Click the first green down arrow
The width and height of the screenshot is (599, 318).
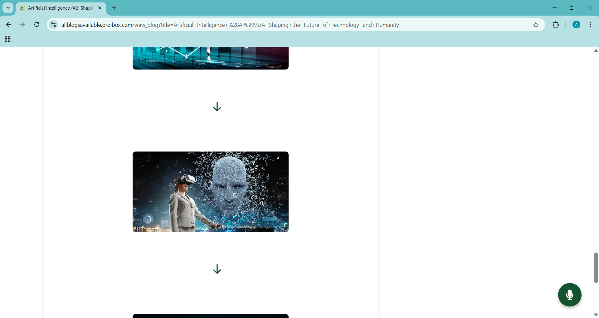(x=217, y=107)
